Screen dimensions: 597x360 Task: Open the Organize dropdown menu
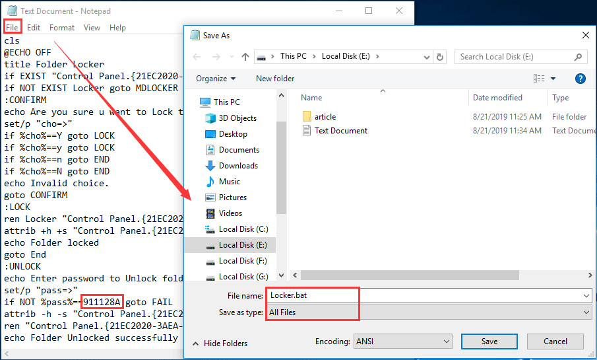tap(216, 79)
